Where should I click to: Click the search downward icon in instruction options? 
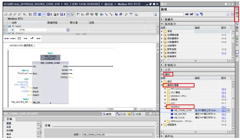187,14
